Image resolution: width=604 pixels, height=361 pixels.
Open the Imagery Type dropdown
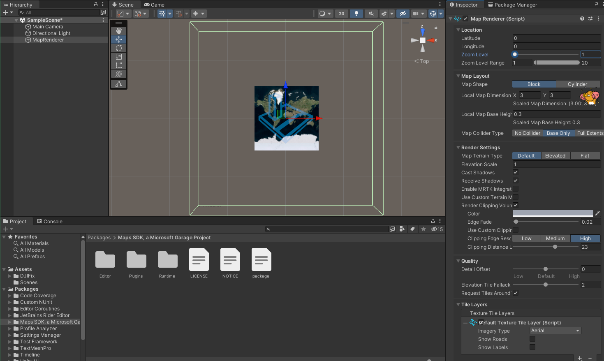point(555,331)
